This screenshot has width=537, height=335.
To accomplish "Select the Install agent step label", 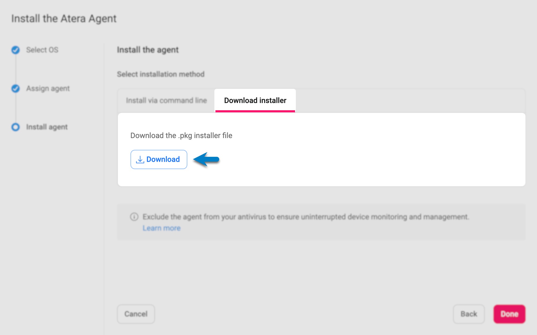I will (x=47, y=127).
